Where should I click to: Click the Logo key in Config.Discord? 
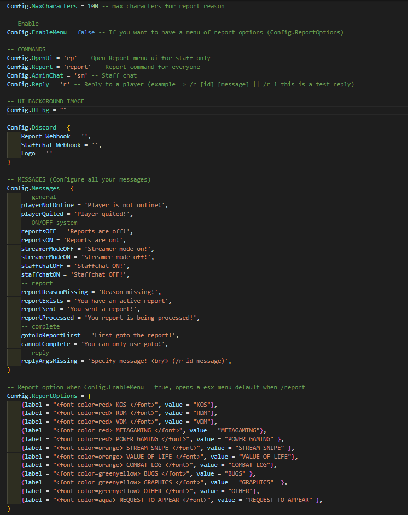coord(28,154)
